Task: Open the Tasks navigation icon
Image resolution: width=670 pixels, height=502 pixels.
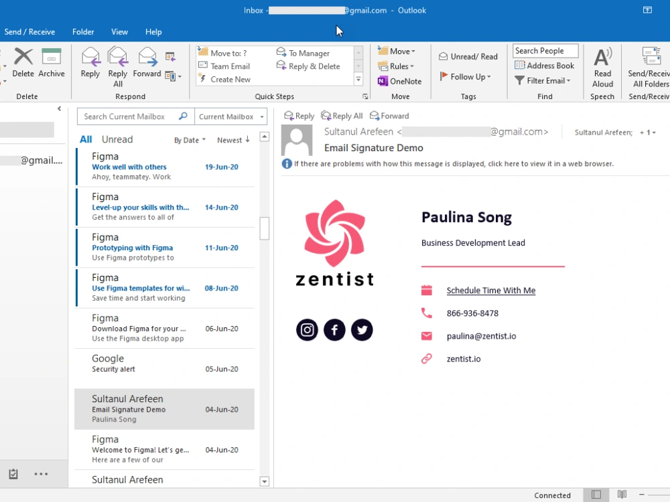Action: click(x=13, y=474)
